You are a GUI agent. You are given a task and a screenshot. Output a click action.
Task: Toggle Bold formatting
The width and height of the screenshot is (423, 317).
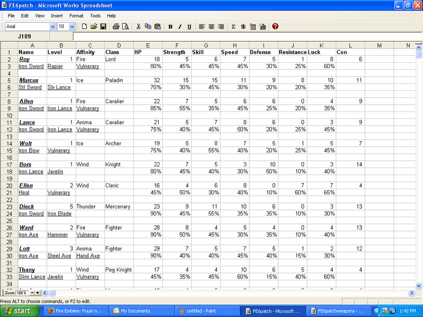[x=170, y=26]
